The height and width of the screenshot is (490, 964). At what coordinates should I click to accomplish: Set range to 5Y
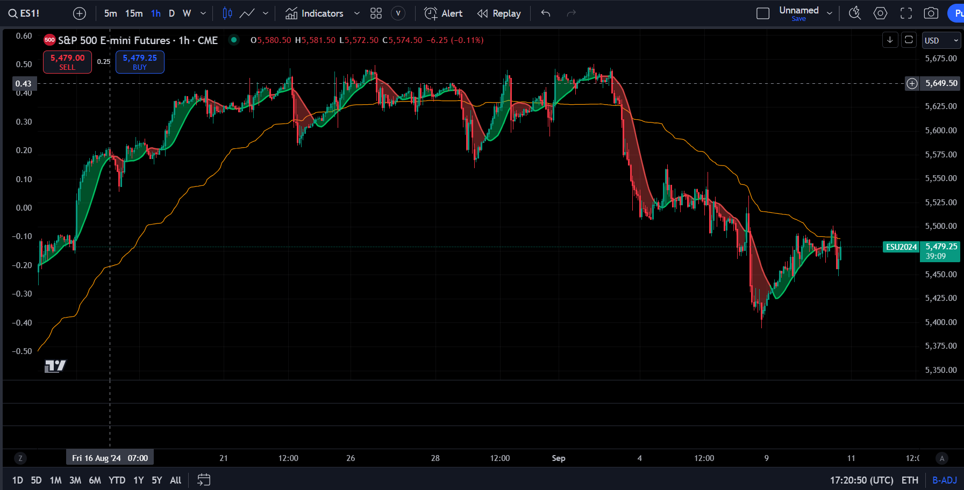[x=157, y=480]
